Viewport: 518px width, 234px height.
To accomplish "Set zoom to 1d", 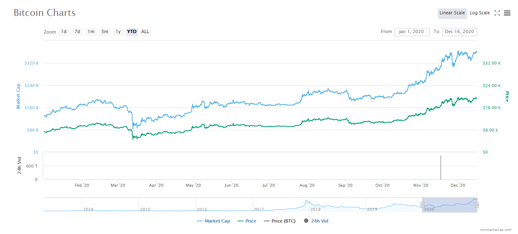I will (64, 32).
